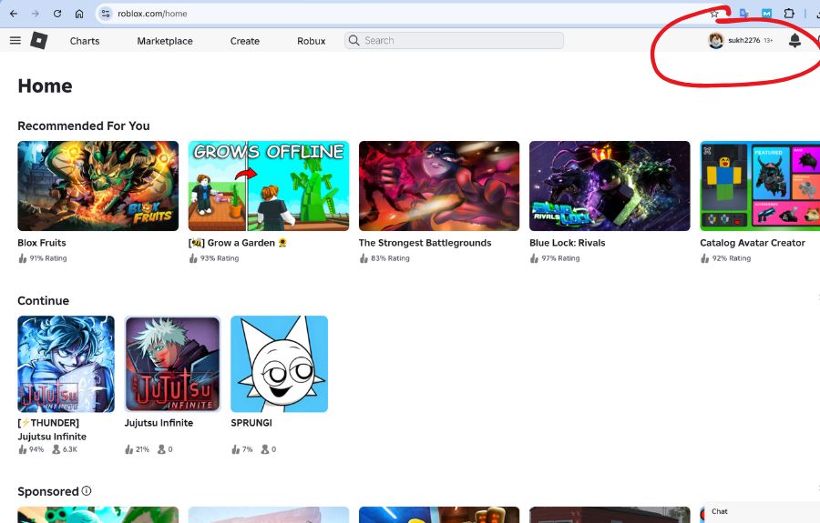Open the 21% rated Jujutsu Infinite thumbnail
The width and height of the screenshot is (820, 523).
pyautogui.click(x=172, y=364)
